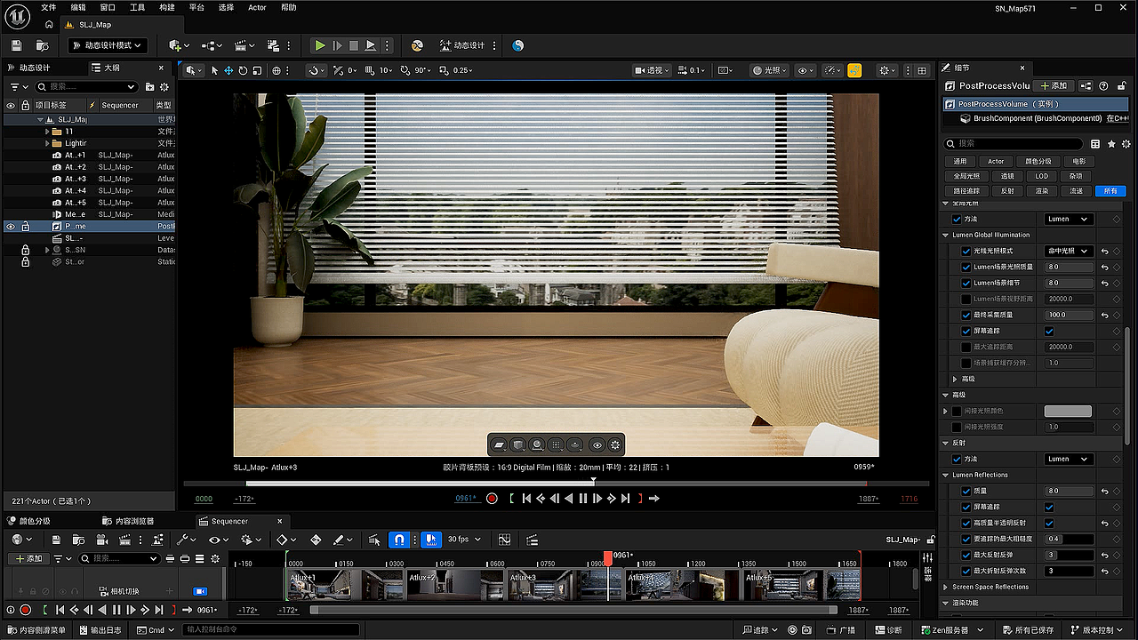The image size is (1138, 640).
Task: Click the Details help question mark icon
Action: click(x=1103, y=86)
